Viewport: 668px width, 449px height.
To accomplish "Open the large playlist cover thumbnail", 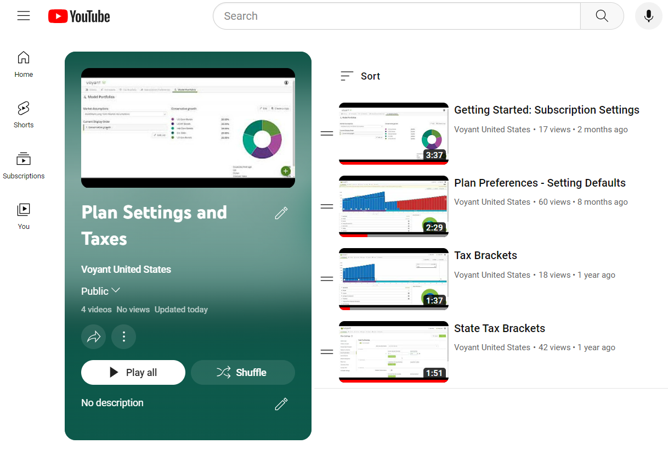I will (188, 128).
